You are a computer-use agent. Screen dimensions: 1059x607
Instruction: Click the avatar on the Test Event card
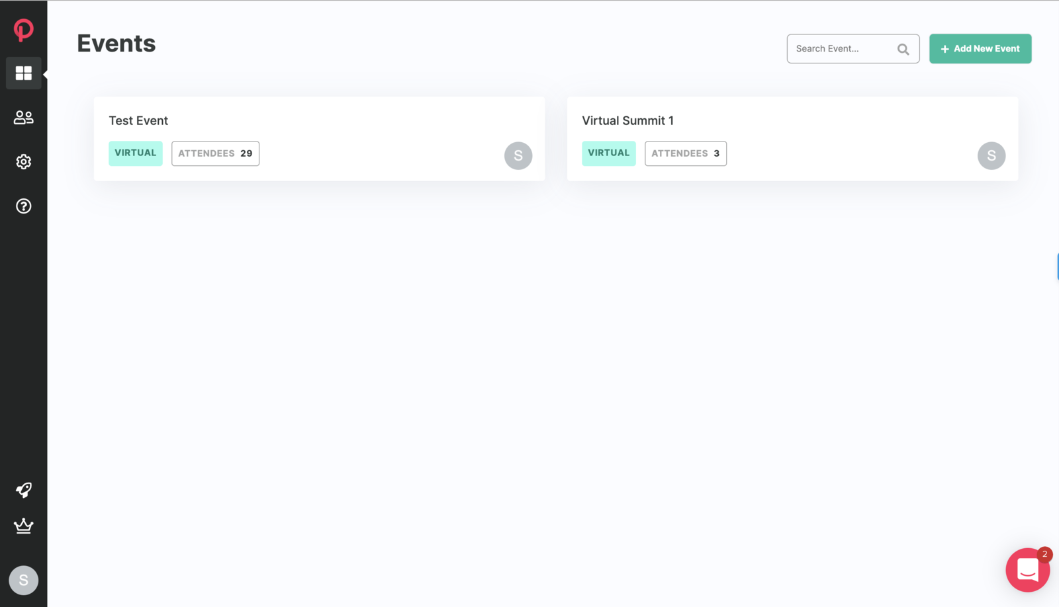click(x=518, y=155)
